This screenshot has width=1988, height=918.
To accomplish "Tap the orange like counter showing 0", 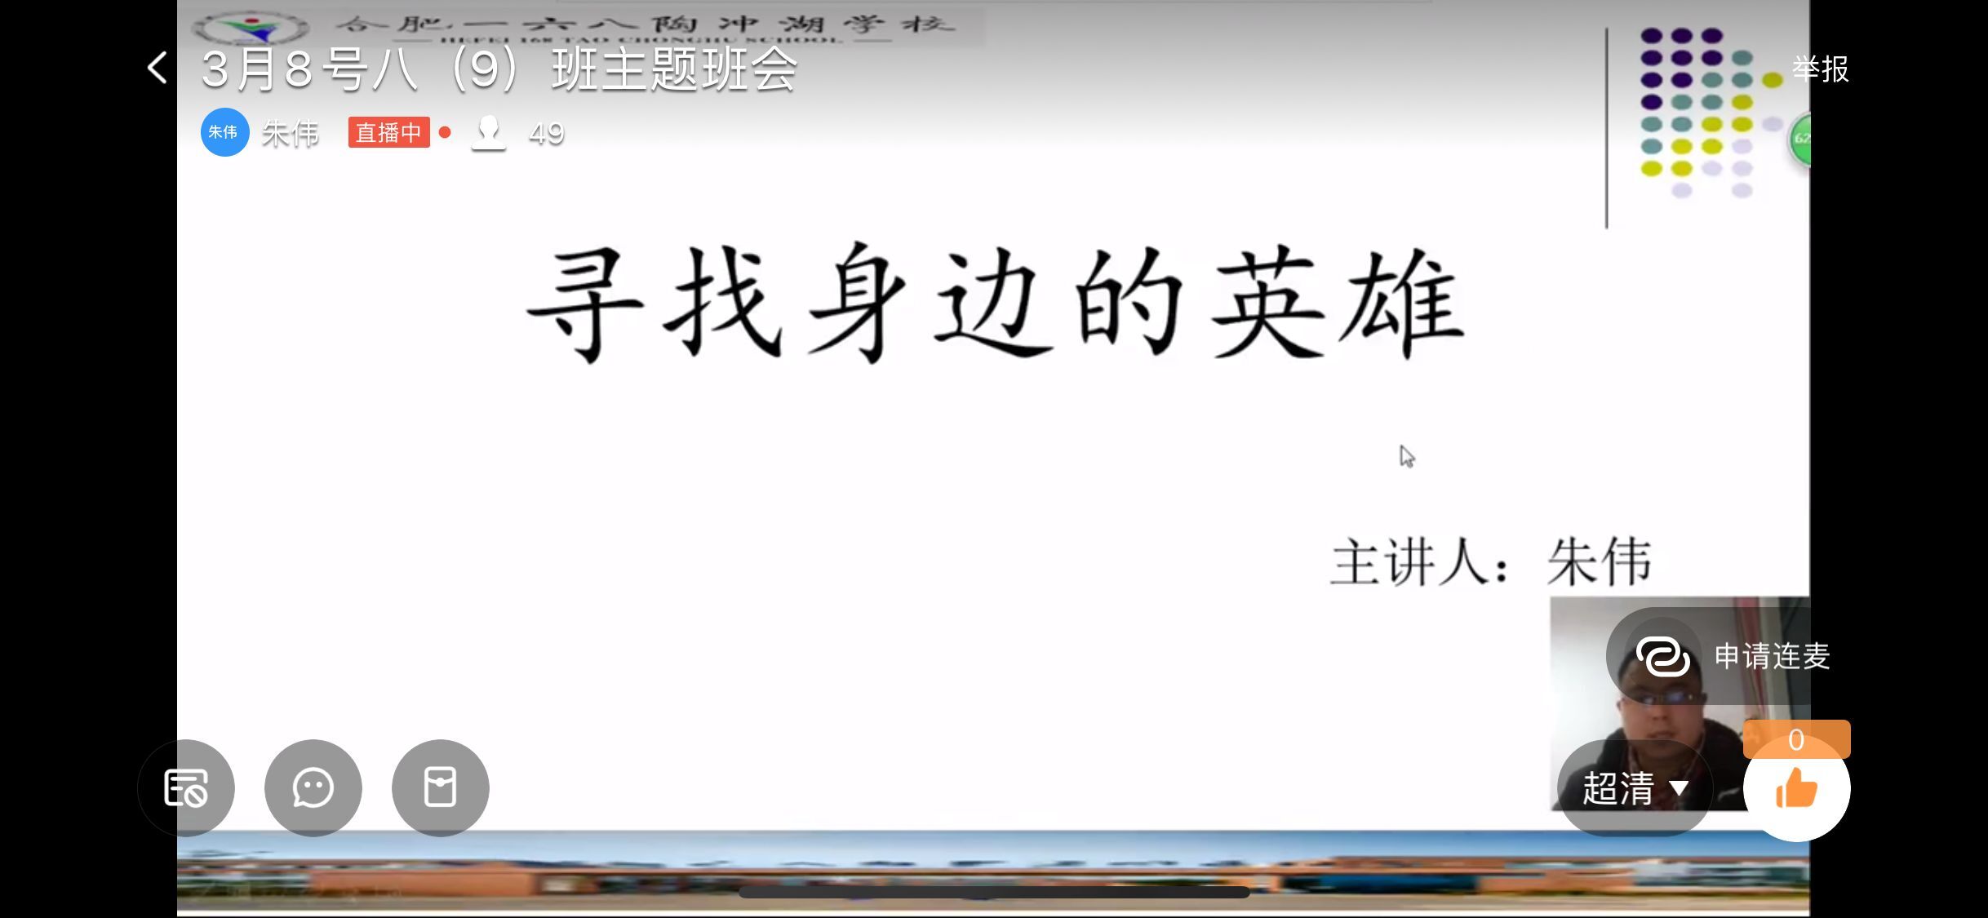I will pyautogui.click(x=1797, y=739).
